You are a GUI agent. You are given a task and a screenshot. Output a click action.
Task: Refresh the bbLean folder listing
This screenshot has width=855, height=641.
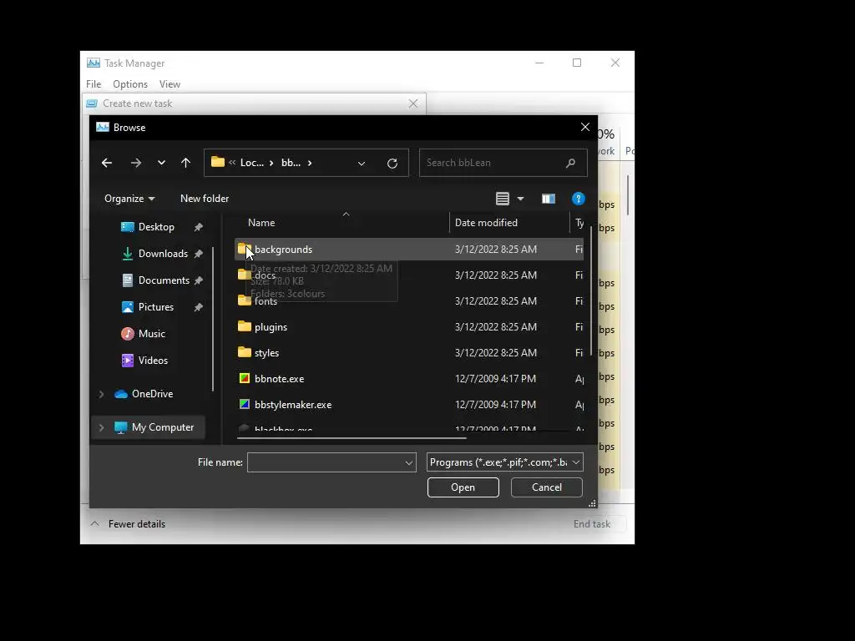[x=392, y=163]
